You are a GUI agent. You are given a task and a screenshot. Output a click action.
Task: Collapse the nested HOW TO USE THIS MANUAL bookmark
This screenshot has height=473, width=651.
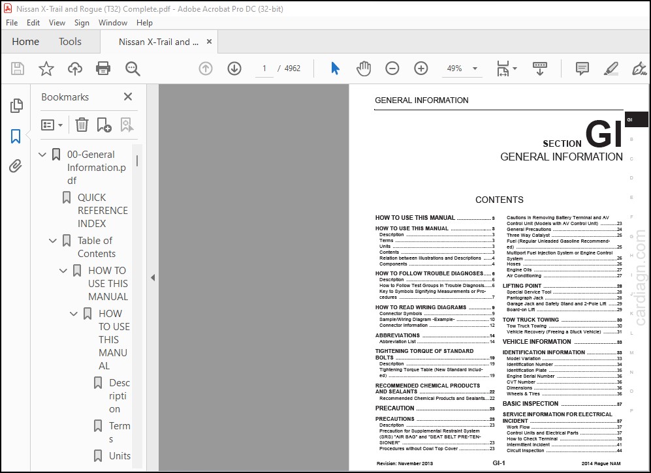coord(74,314)
